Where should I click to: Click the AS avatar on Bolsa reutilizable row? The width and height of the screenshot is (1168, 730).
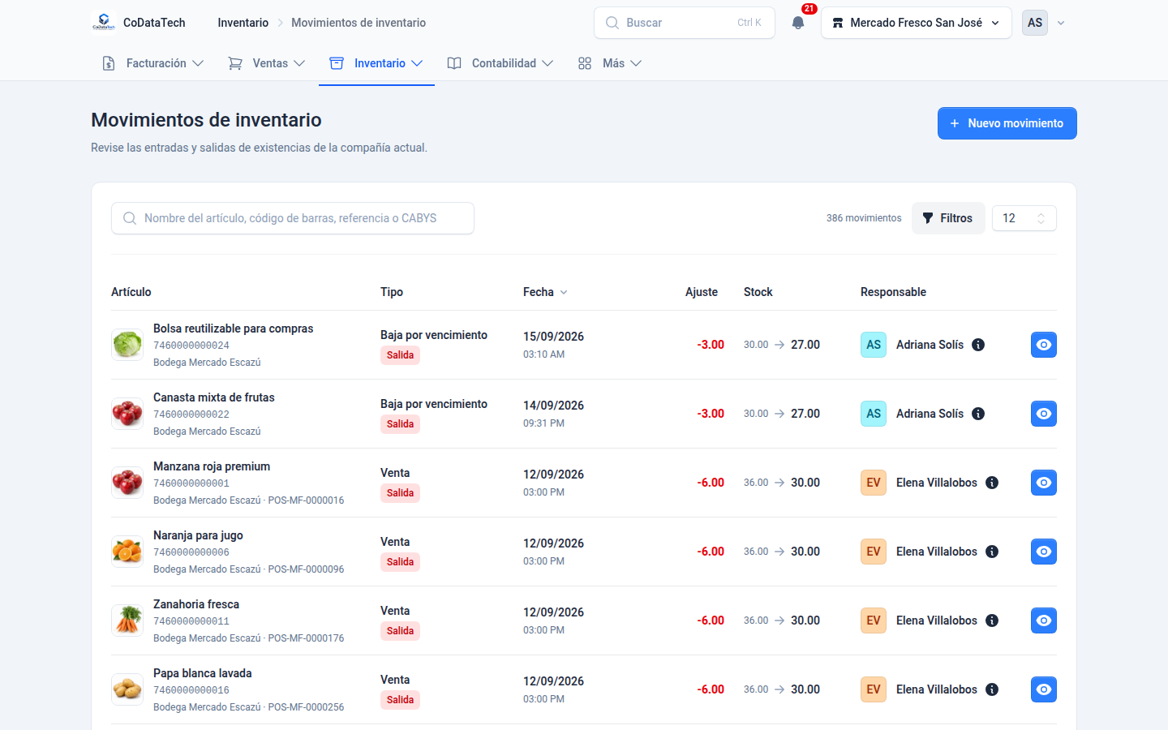(874, 345)
